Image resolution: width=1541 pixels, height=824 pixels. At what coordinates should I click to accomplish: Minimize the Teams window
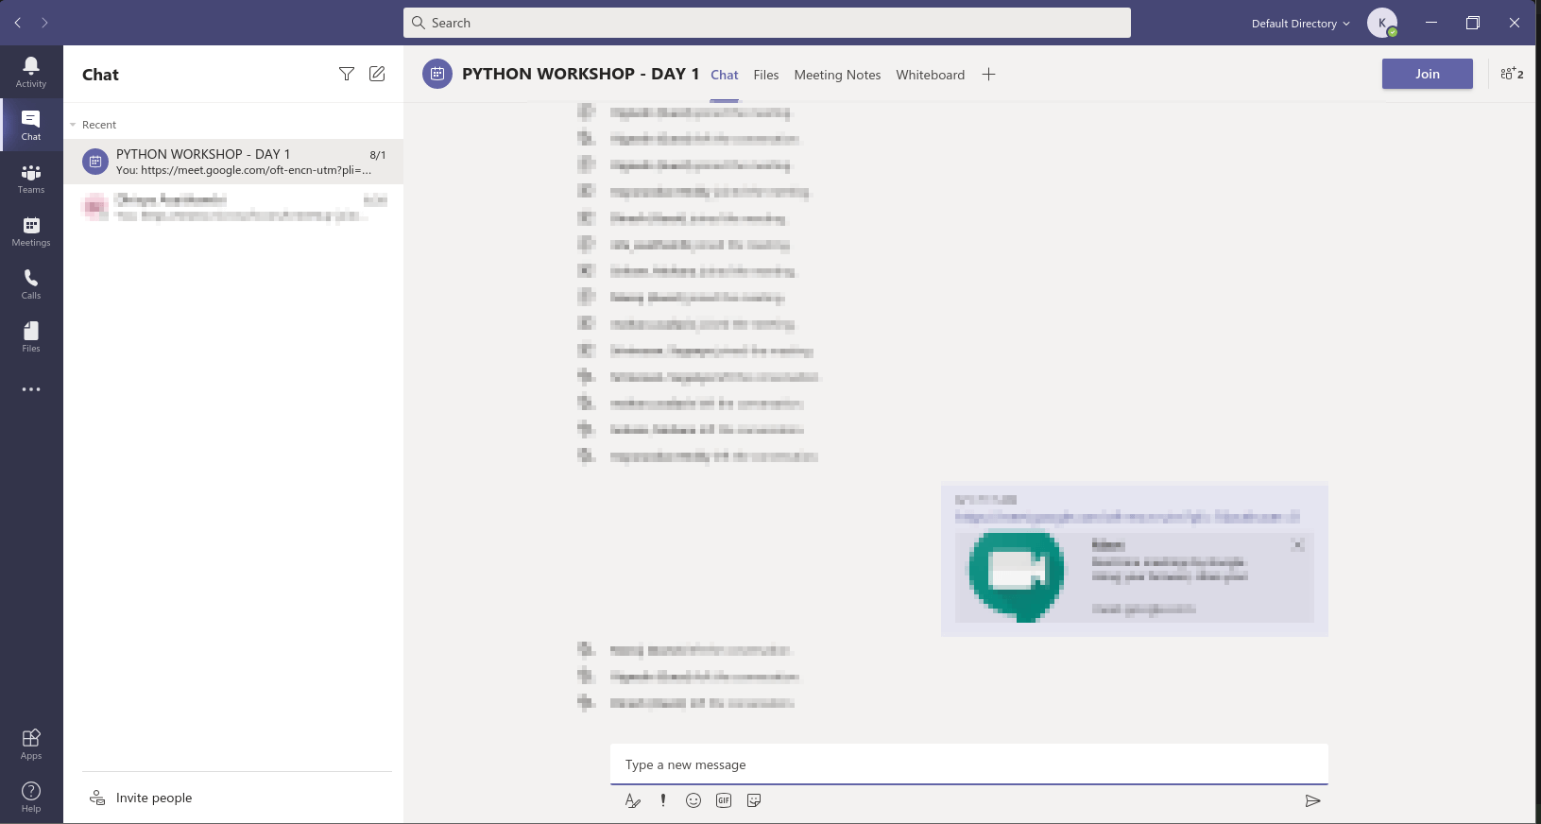pos(1431,23)
